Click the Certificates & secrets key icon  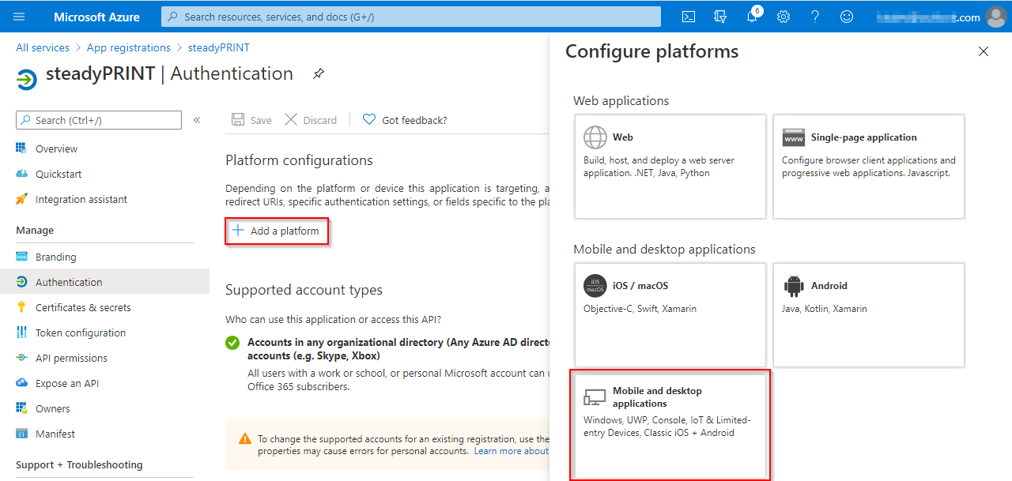click(x=21, y=307)
